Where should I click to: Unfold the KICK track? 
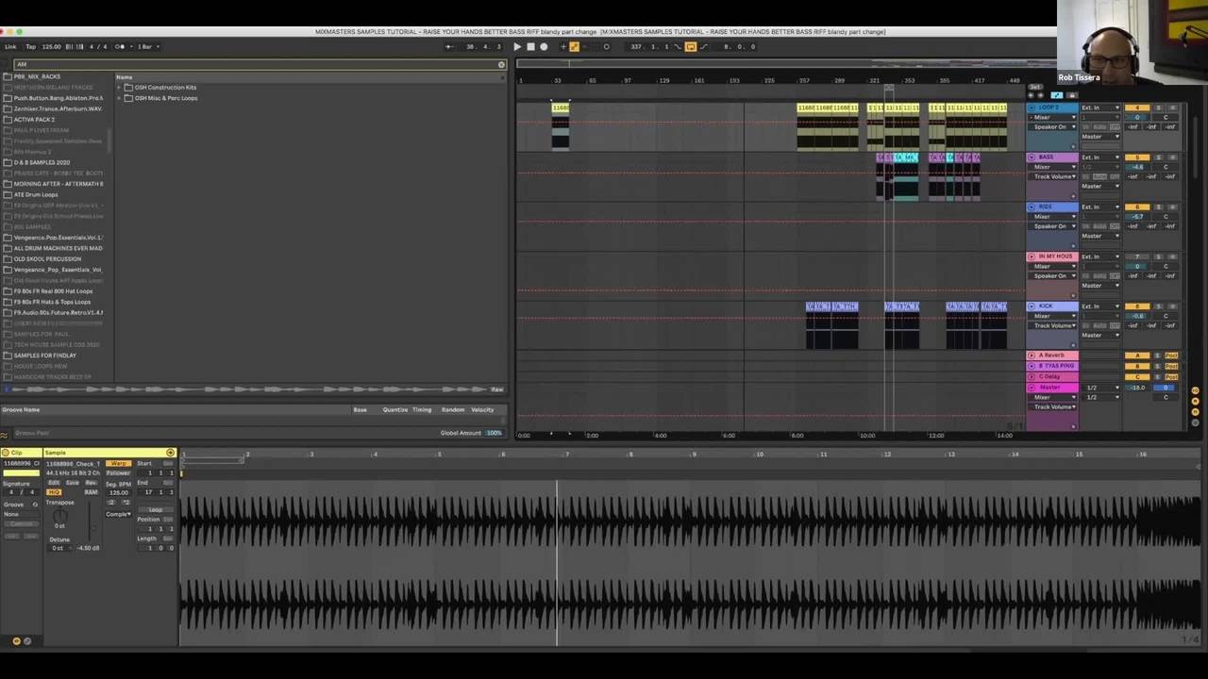[1032, 306]
